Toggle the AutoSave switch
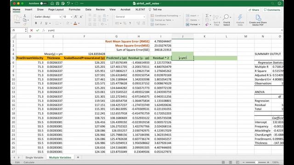The width and height of the screenshot is (294, 165). (44, 3)
